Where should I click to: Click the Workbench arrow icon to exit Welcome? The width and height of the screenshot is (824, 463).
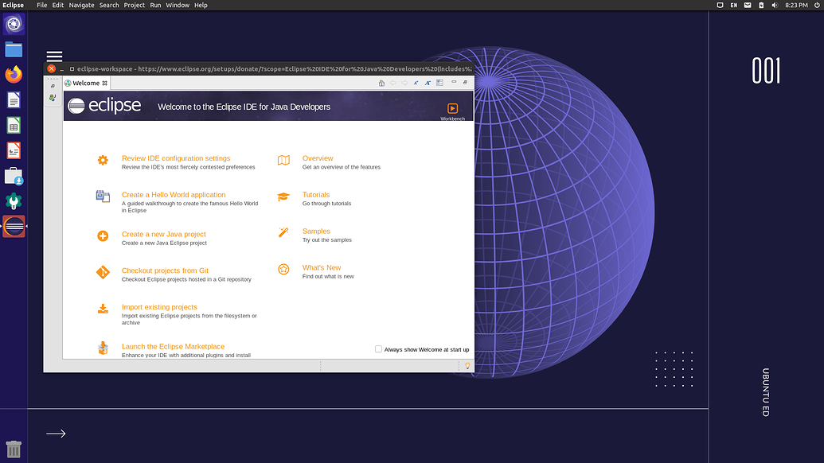[452, 109]
